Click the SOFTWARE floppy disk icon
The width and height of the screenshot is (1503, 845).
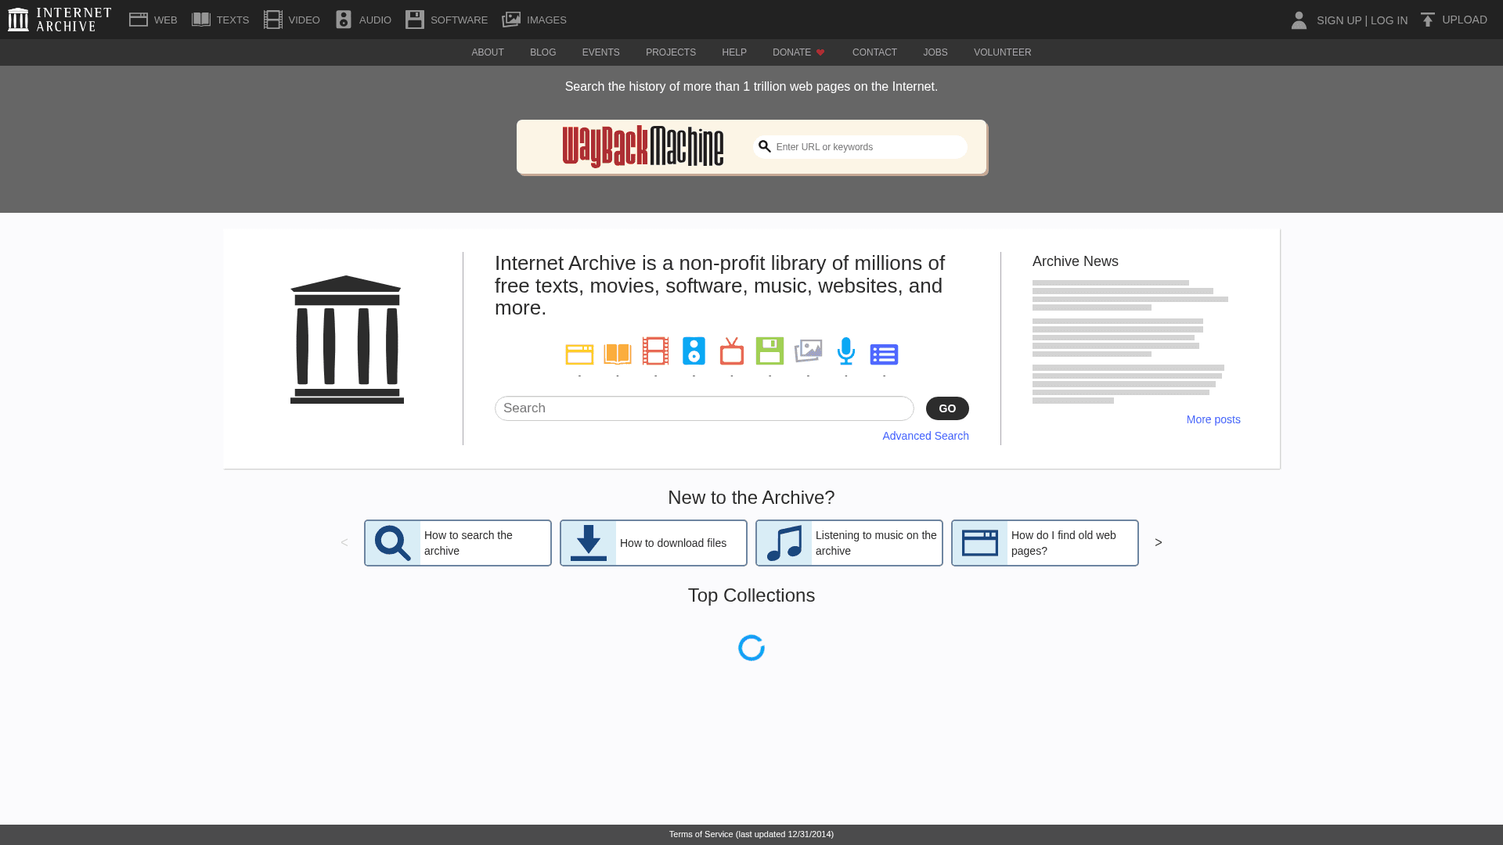click(x=415, y=18)
